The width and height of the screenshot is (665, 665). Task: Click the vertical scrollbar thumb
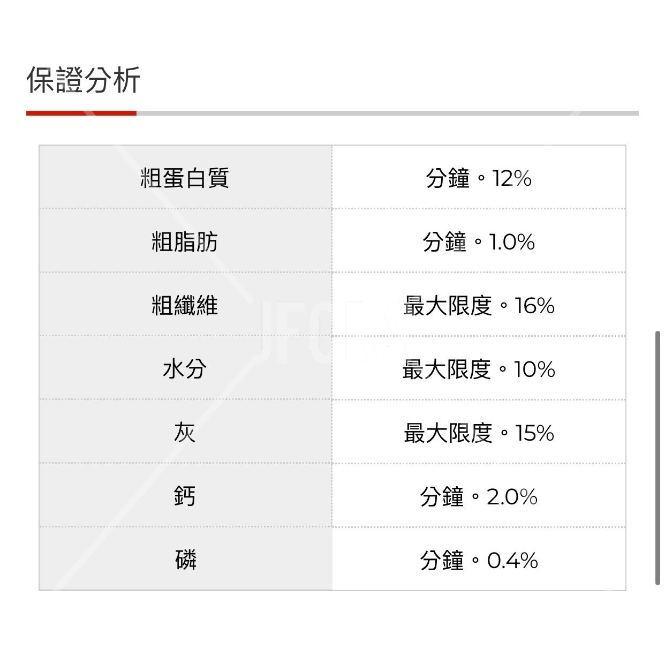click(x=658, y=458)
